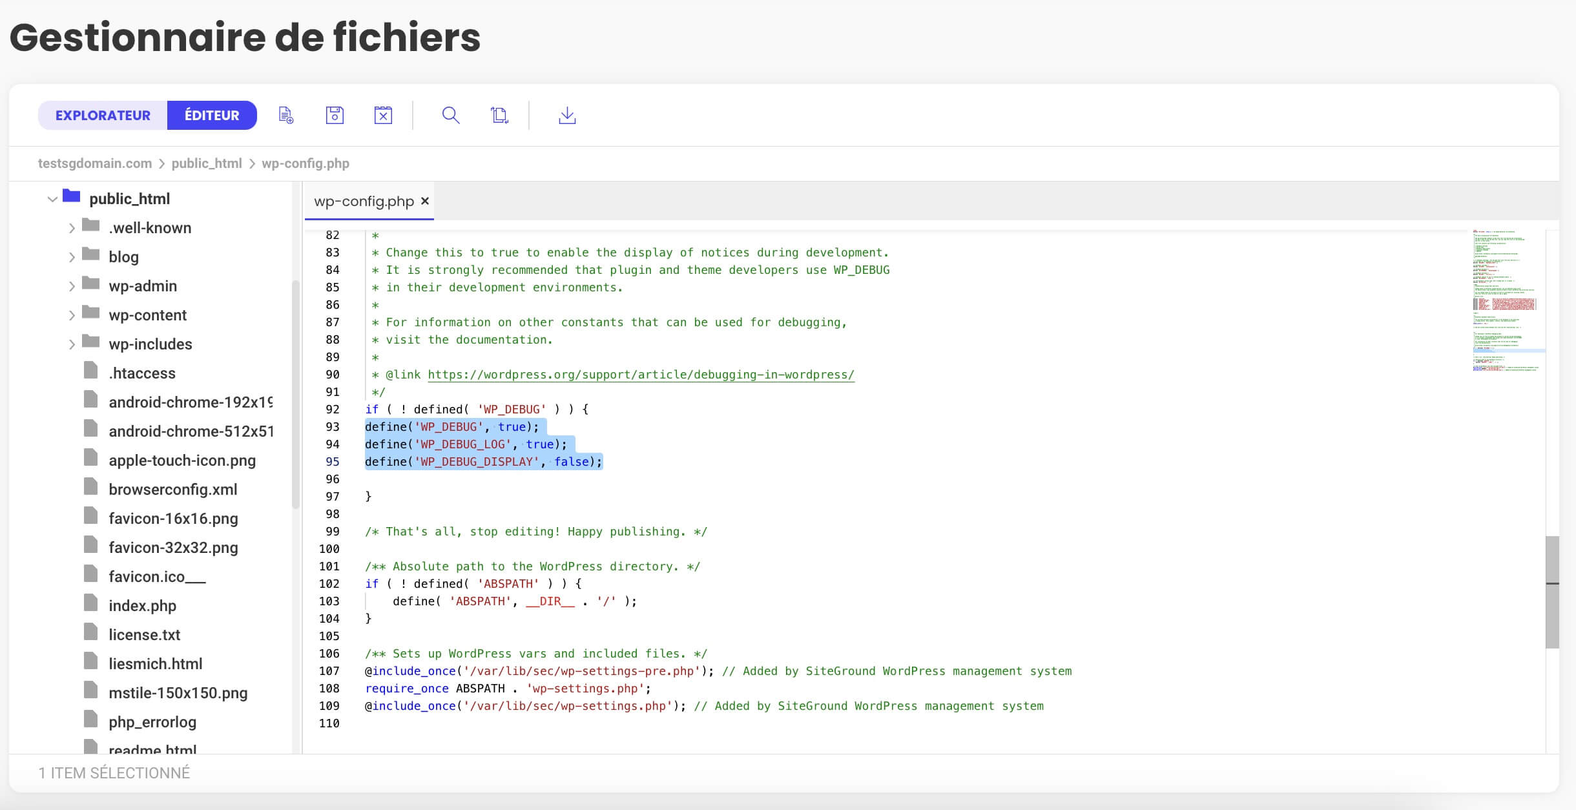Click the editor vertical scrollbar thumb
The width and height of the screenshot is (1576, 810).
1552,592
